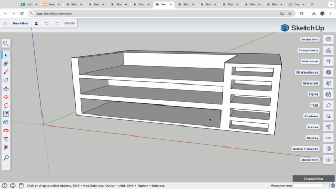The height and width of the screenshot is (189, 336).
Task: Select the Paint Bucket tool
Action: point(6,122)
